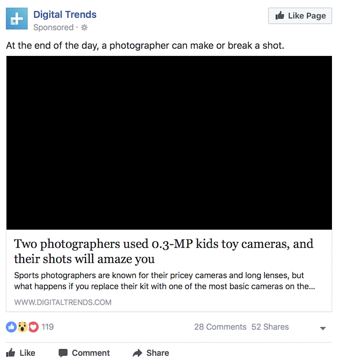Expand the post options dropdown arrow
Image resolution: width=338 pixels, height=362 pixels.
click(x=323, y=328)
